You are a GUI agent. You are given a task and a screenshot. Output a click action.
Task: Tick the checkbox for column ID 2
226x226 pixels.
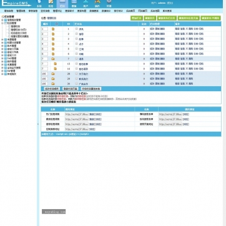point(77,34)
